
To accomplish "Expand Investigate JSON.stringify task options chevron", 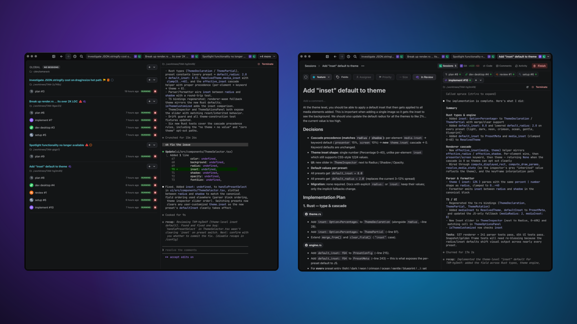I will tap(154, 80).
